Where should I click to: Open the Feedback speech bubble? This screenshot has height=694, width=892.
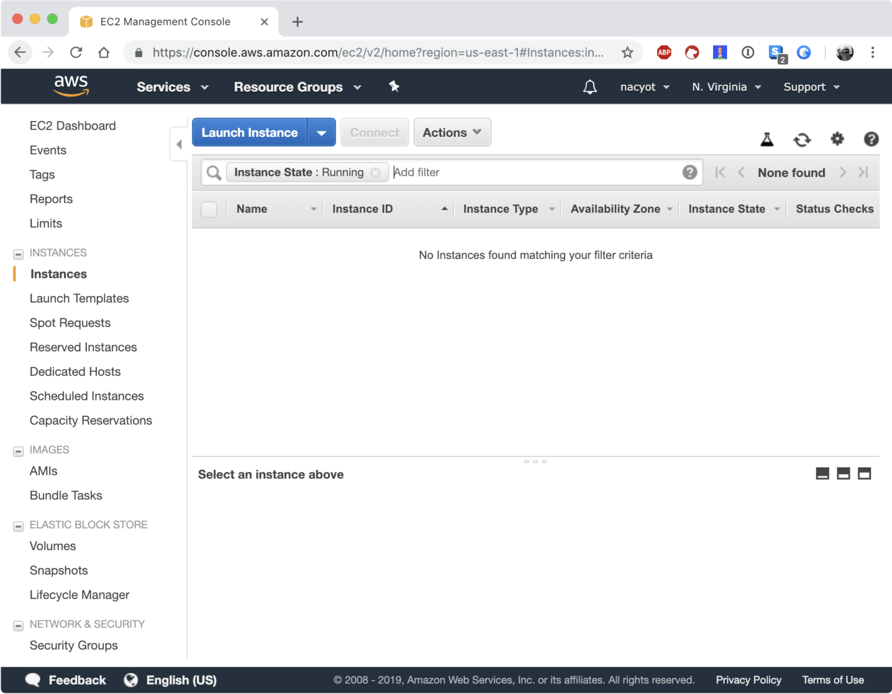pos(33,680)
